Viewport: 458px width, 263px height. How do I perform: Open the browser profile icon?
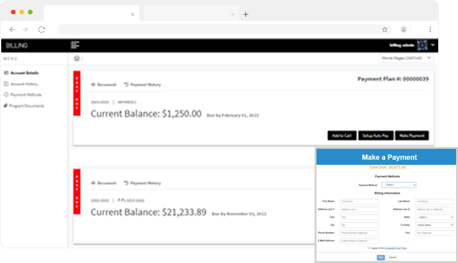pos(404,29)
